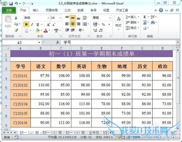The image size is (182, 142).
Task: Click accounting number format icon
Action: [95, 24]
